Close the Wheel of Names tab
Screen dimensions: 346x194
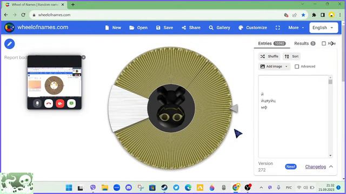[63, 4]
